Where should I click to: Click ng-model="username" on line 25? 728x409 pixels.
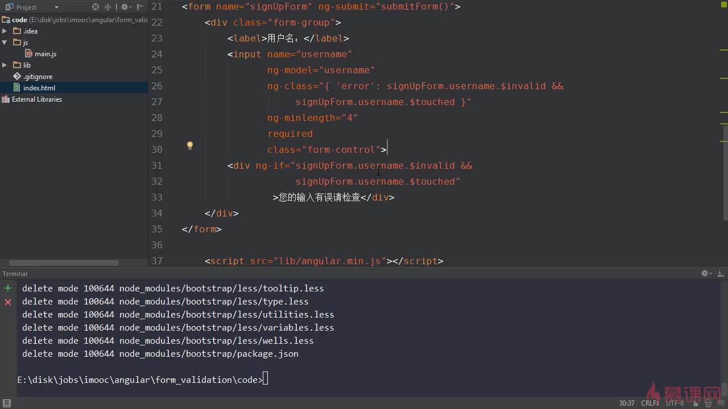coord(321,70)
